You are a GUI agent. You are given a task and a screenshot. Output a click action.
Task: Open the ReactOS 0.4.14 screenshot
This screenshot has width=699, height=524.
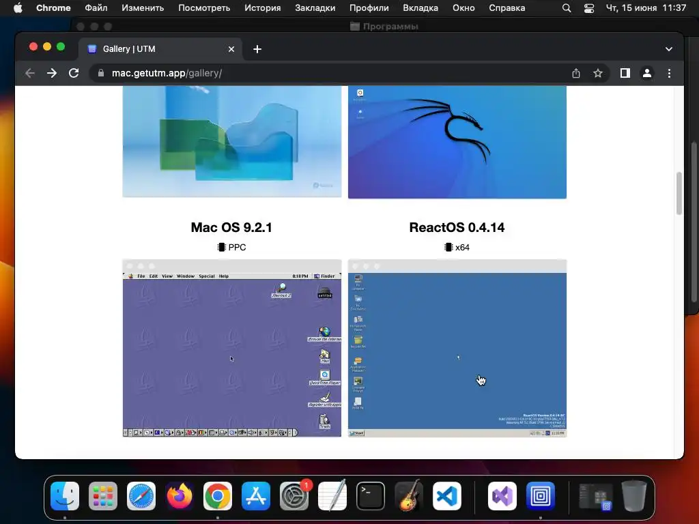457,348
